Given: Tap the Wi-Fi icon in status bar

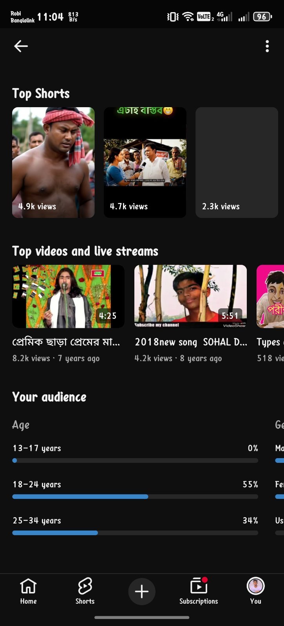Looking at the screenshot, I should coord(188,17).
